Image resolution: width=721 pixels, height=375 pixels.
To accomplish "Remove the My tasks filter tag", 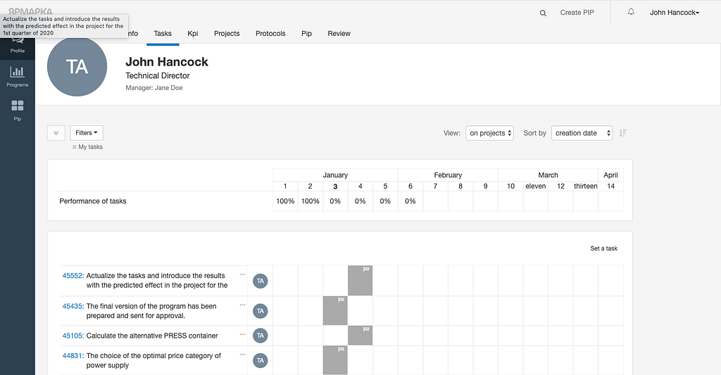I will pyautogui.click(x=74, y=147).
